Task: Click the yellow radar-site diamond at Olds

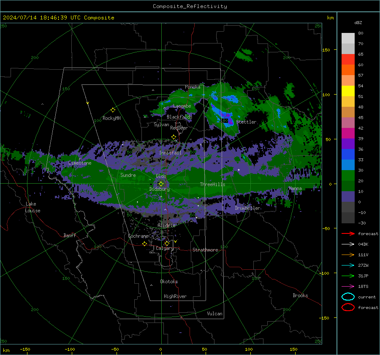Action: click(161, 184)
